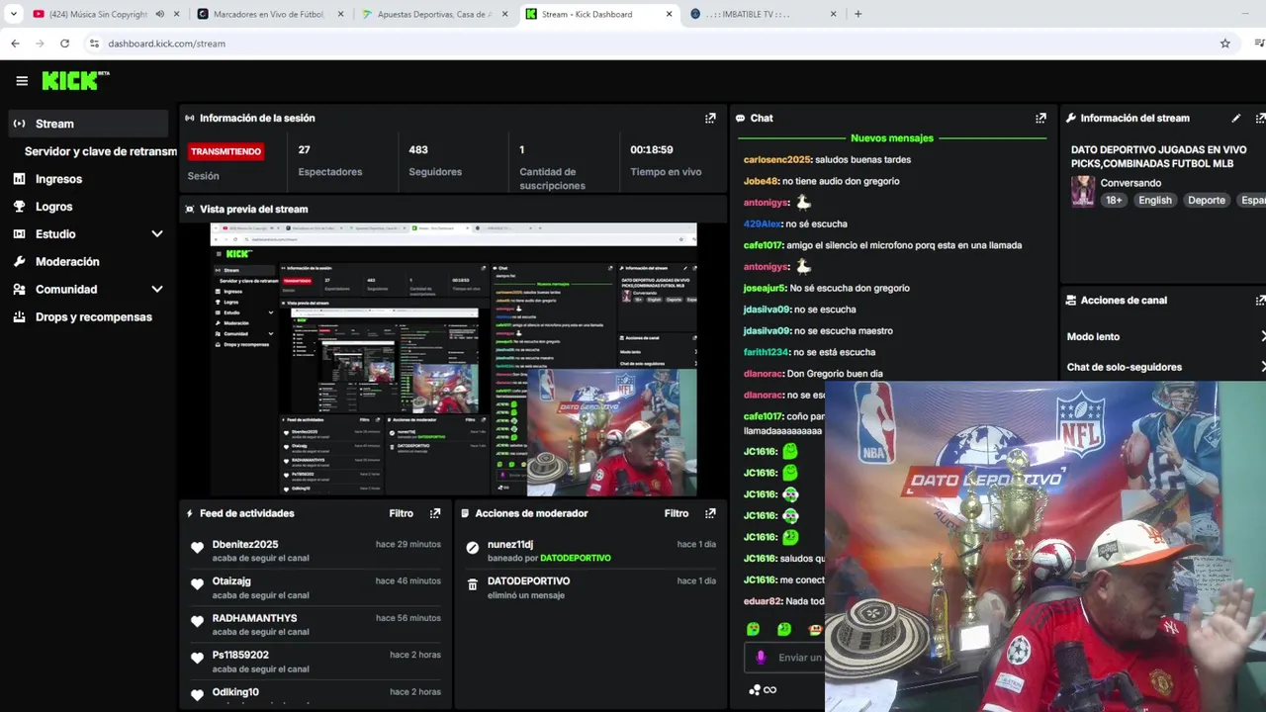Click the Deporte stream tag
Viewport: 1266px width, 712px height.
click(1207, 200)
